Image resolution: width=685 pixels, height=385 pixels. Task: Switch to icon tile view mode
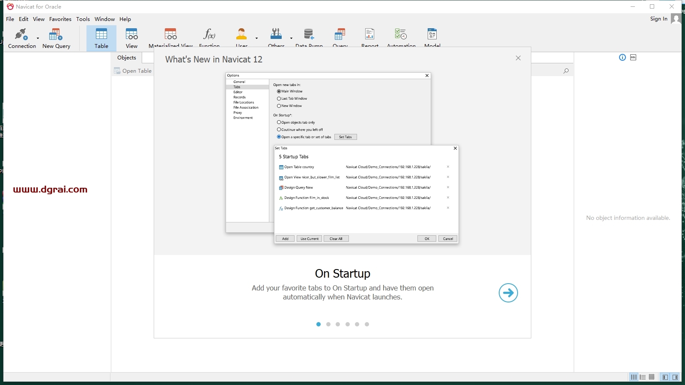pyautogui.click(x=634, y=377)
